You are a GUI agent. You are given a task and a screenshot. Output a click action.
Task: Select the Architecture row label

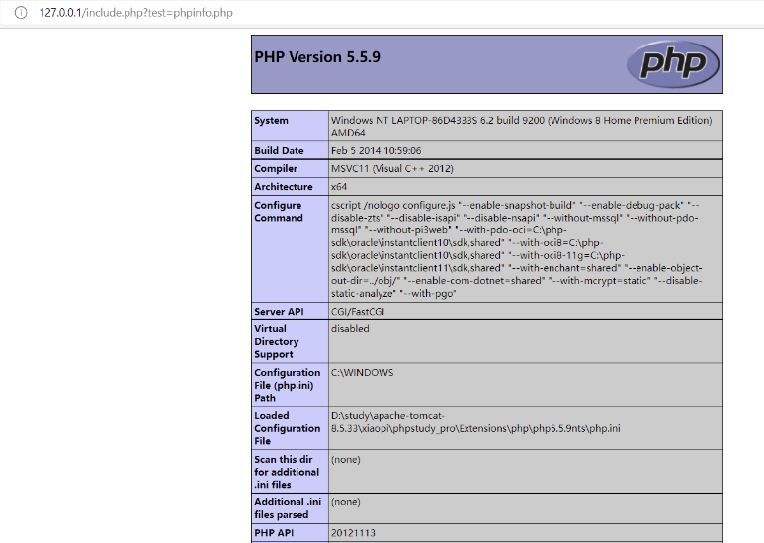(283, 187)
